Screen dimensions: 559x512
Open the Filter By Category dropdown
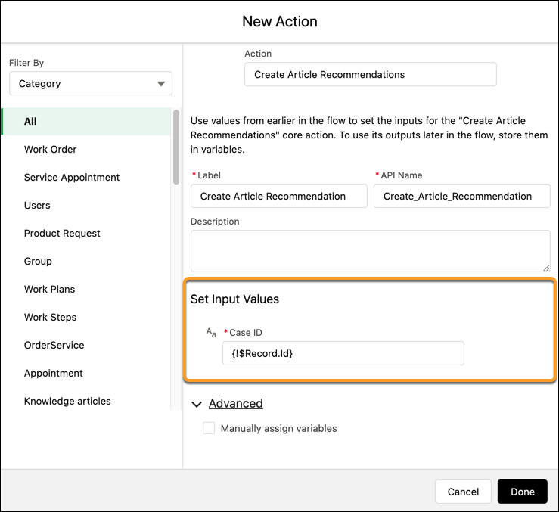(91, 83)
